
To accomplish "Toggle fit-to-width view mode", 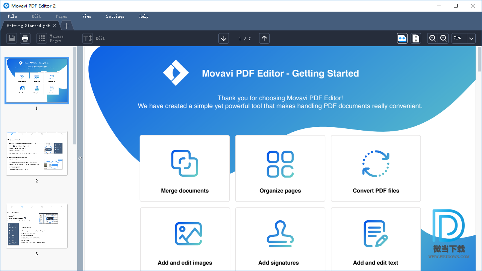I will pos(402,38).
